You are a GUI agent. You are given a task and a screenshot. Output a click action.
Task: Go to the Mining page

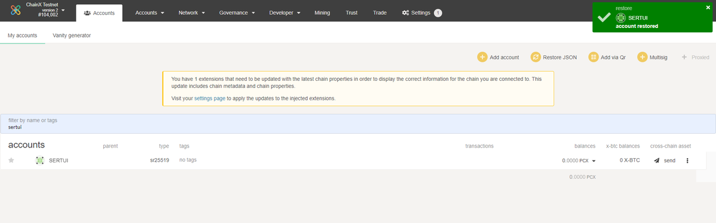click(322, 12)
